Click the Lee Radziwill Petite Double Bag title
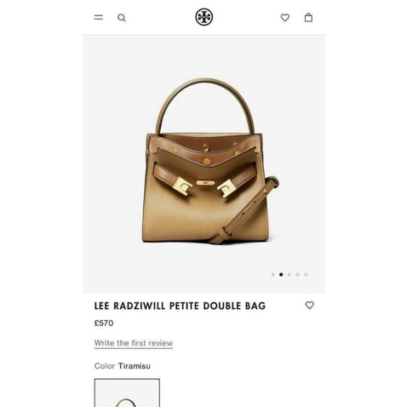Viewport: 407px width, 407px height. click(x=180, y=306)
